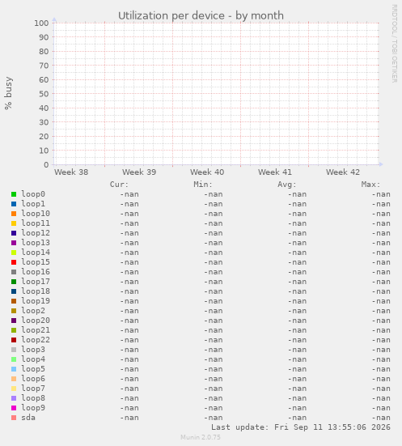Select the loop5 legend label

33,369
